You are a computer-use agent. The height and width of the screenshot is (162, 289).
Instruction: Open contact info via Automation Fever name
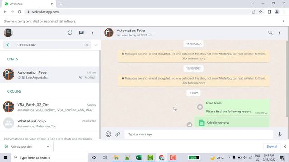[131, 31]
